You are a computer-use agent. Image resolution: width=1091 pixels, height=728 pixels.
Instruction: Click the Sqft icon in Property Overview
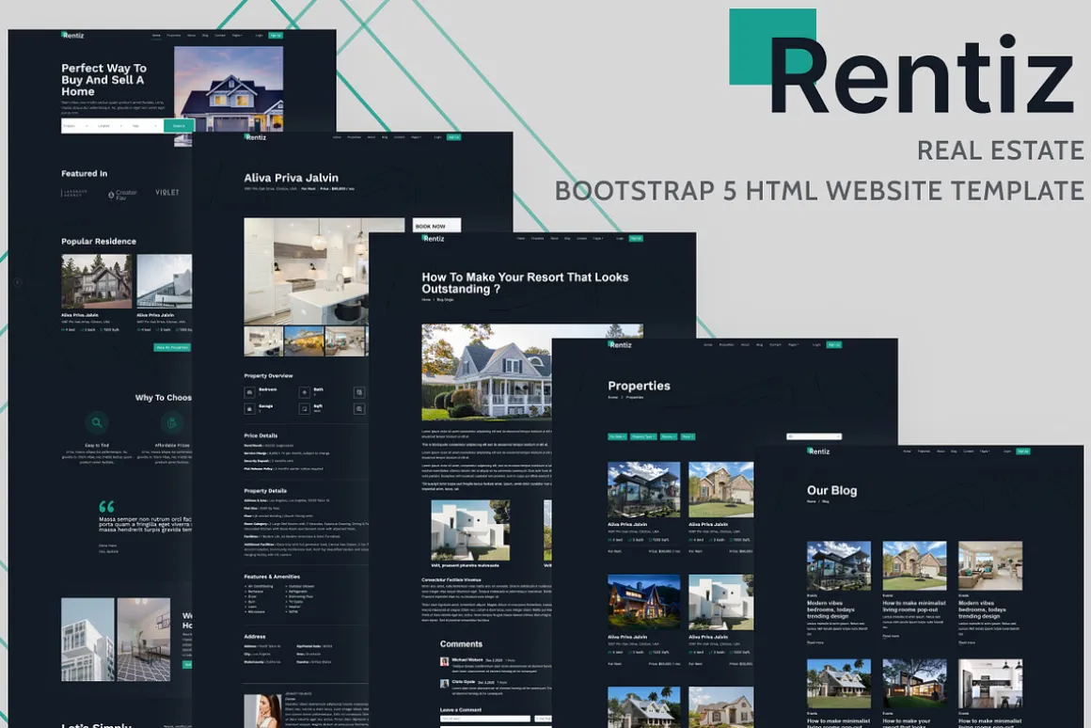coord(304,408)
